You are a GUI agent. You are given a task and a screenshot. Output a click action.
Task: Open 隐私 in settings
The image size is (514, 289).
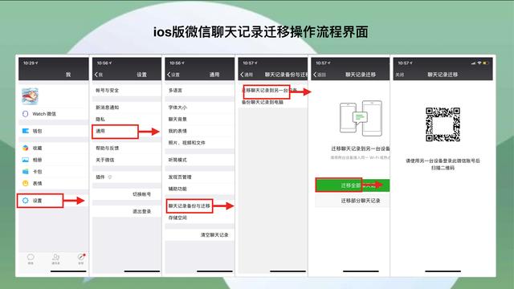click(127, 119)
